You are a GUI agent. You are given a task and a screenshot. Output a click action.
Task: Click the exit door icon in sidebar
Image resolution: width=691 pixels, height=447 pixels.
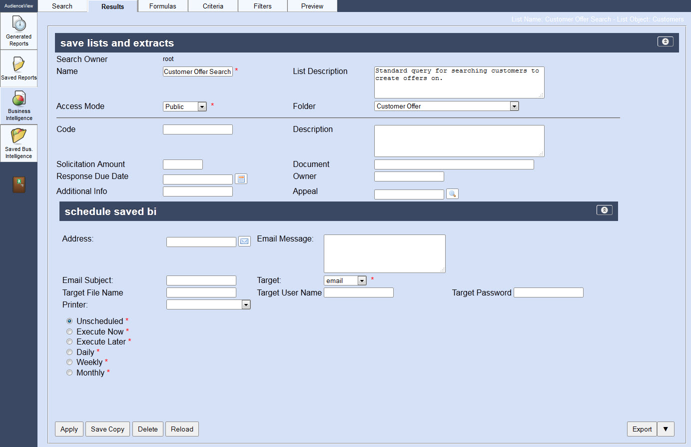tap(19, 184)
